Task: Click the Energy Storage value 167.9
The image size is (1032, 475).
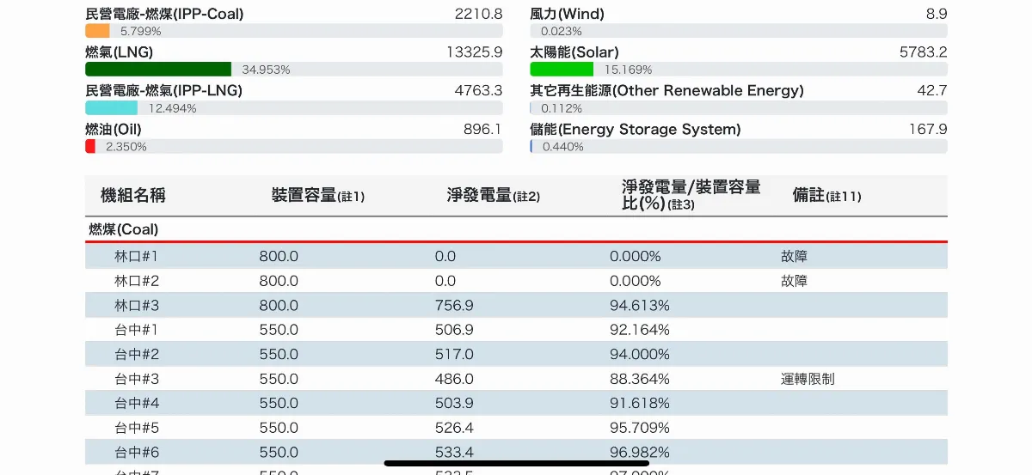Action: point(928,130)
